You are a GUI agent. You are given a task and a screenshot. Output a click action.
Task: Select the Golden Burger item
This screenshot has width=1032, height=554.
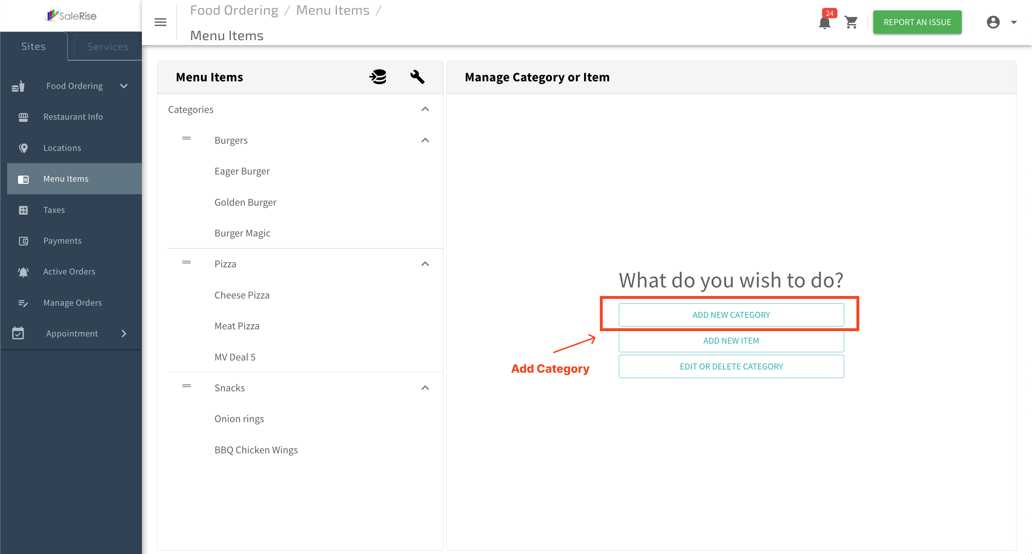tap(245, 202)
